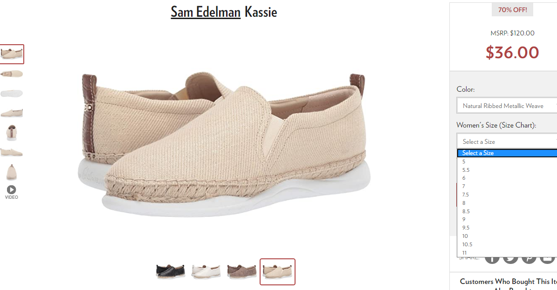557x290 pixels.
Task: View the top-down shoe thumbnail
Action: point(11,74)
